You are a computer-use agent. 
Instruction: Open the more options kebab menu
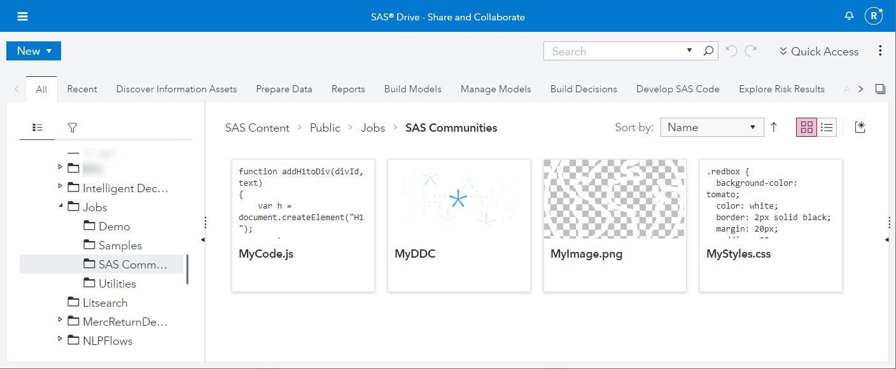880,51
